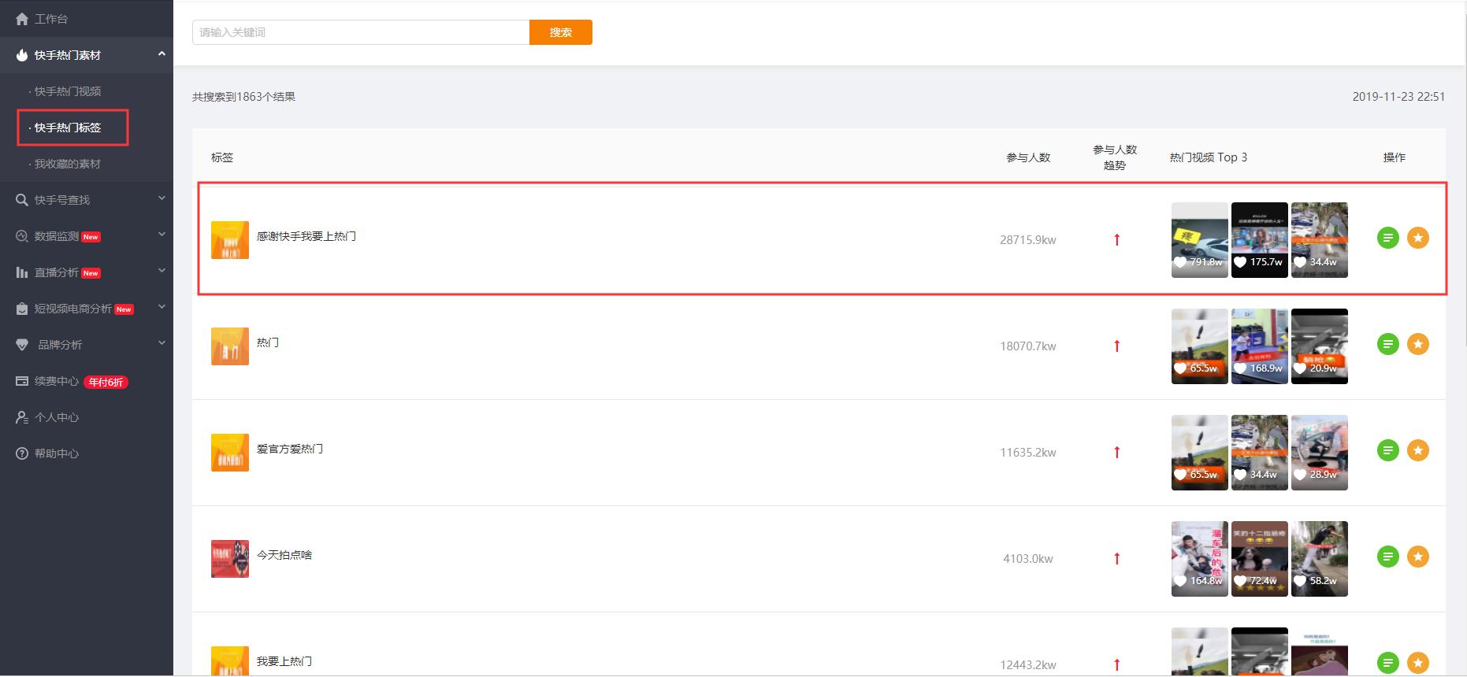This screenshot has height=677, width=1467.
Task: Click the magnifier icon beside 快手号查找
Action: pyautogui.click(x=22, y=200)
